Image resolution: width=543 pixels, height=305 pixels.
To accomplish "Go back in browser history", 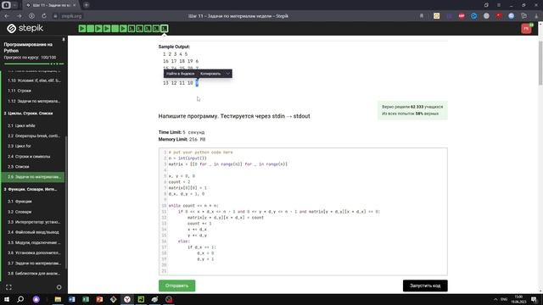I will (x=7, y=16).
